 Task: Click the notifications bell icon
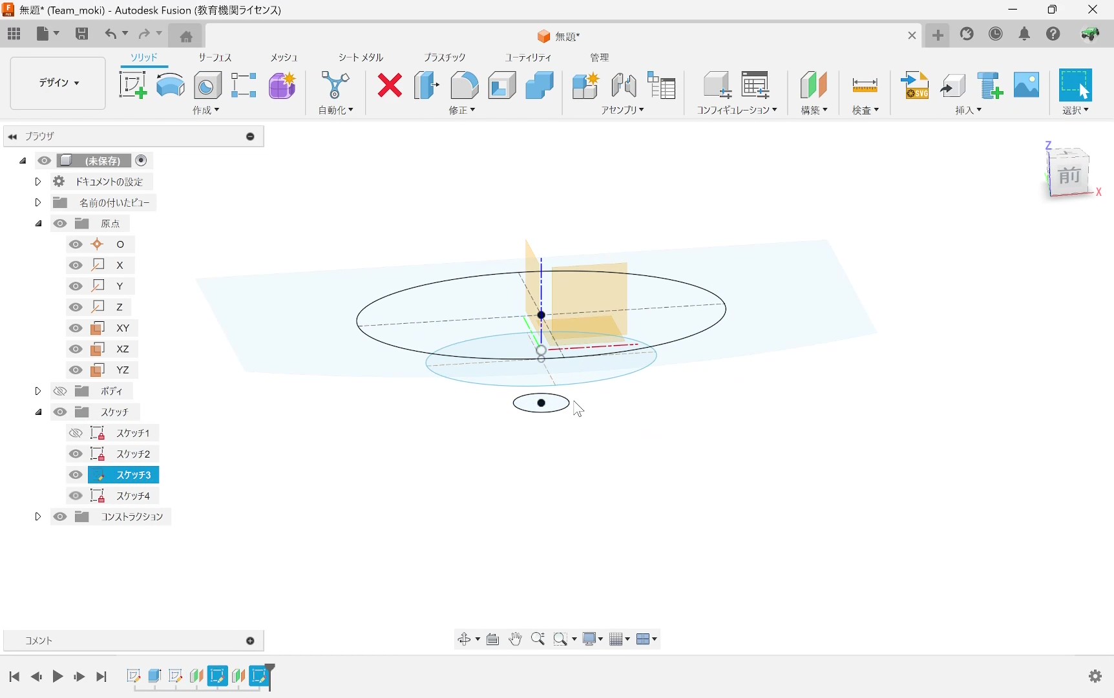pos(1025,34)
